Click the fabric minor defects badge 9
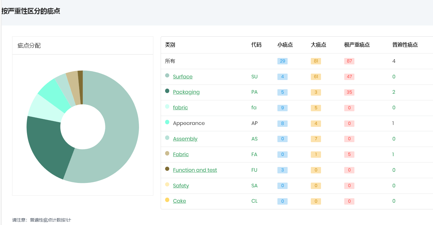Screen dimensions: 433x225 coord(283,108)
